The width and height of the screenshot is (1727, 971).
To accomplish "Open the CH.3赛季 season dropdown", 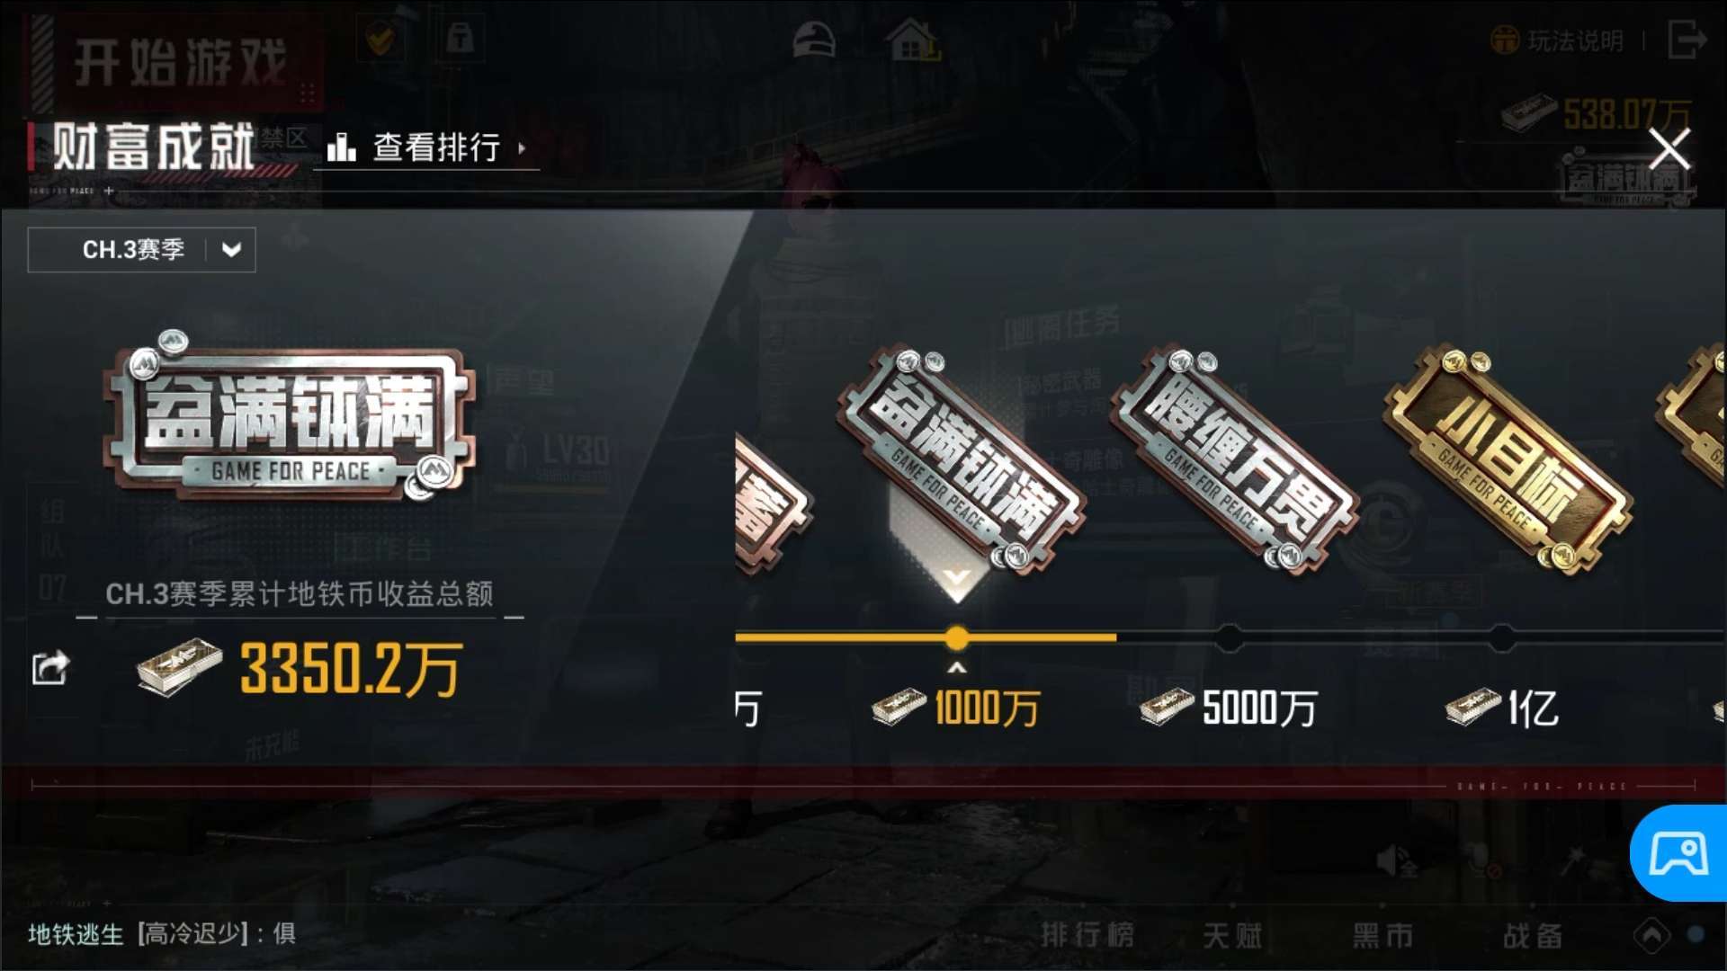I will 141,250.
